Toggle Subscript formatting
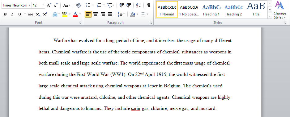Screen dimensions: 290x117 38,14
